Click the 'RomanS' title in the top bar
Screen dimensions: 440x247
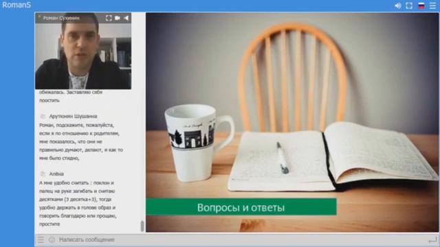[x=16, y=5]
